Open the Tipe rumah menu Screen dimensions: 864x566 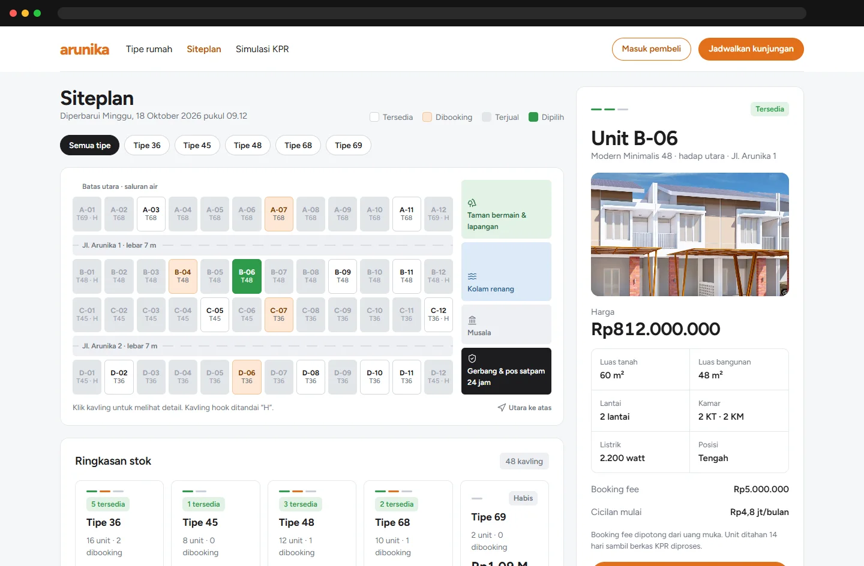coord(149,49)
